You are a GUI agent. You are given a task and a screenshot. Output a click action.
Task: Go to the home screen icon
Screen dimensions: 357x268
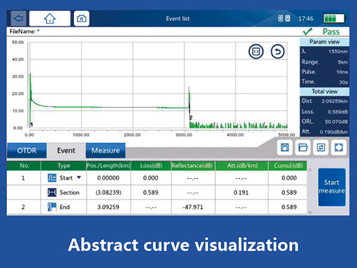[x=50, y=18]
